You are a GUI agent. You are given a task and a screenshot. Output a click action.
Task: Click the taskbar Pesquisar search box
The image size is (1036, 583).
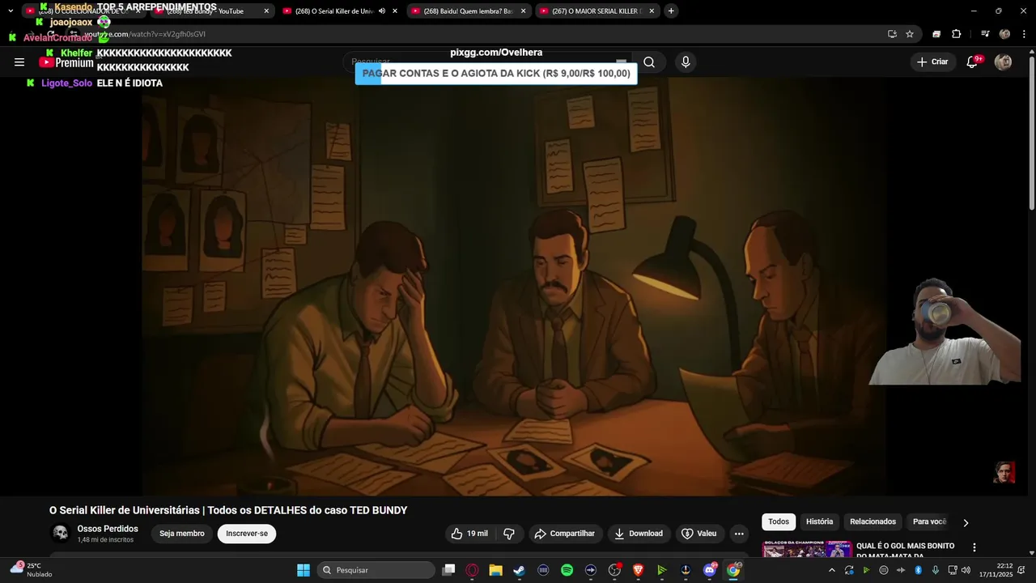tap(376, 570)
